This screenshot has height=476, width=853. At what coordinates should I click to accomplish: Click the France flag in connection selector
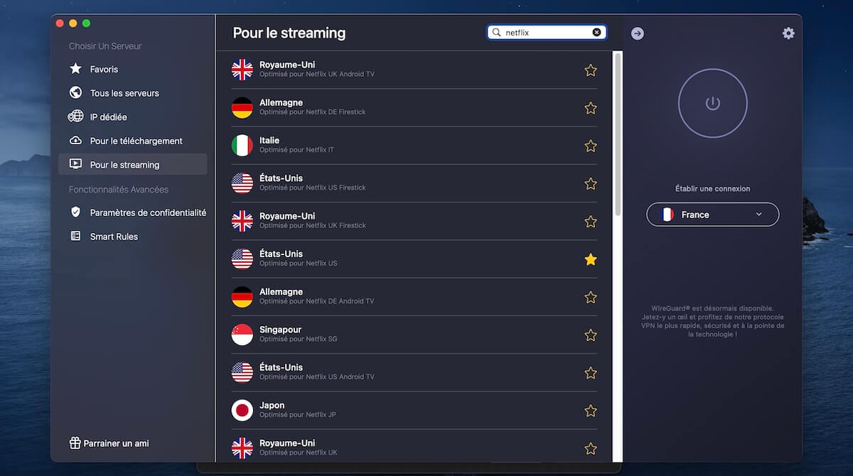click(x=667, y=215)
